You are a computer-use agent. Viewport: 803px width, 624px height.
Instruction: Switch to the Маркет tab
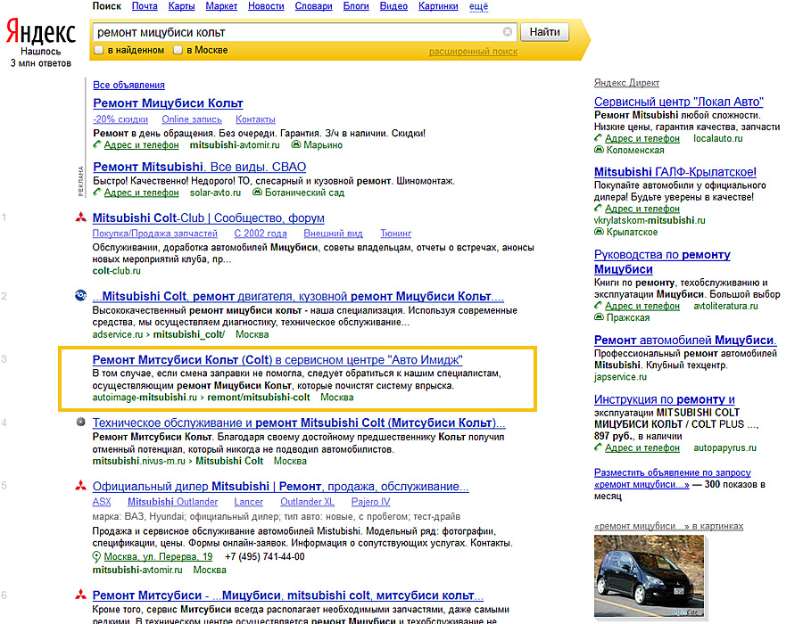pyautogui.click(x=221, y=6)
